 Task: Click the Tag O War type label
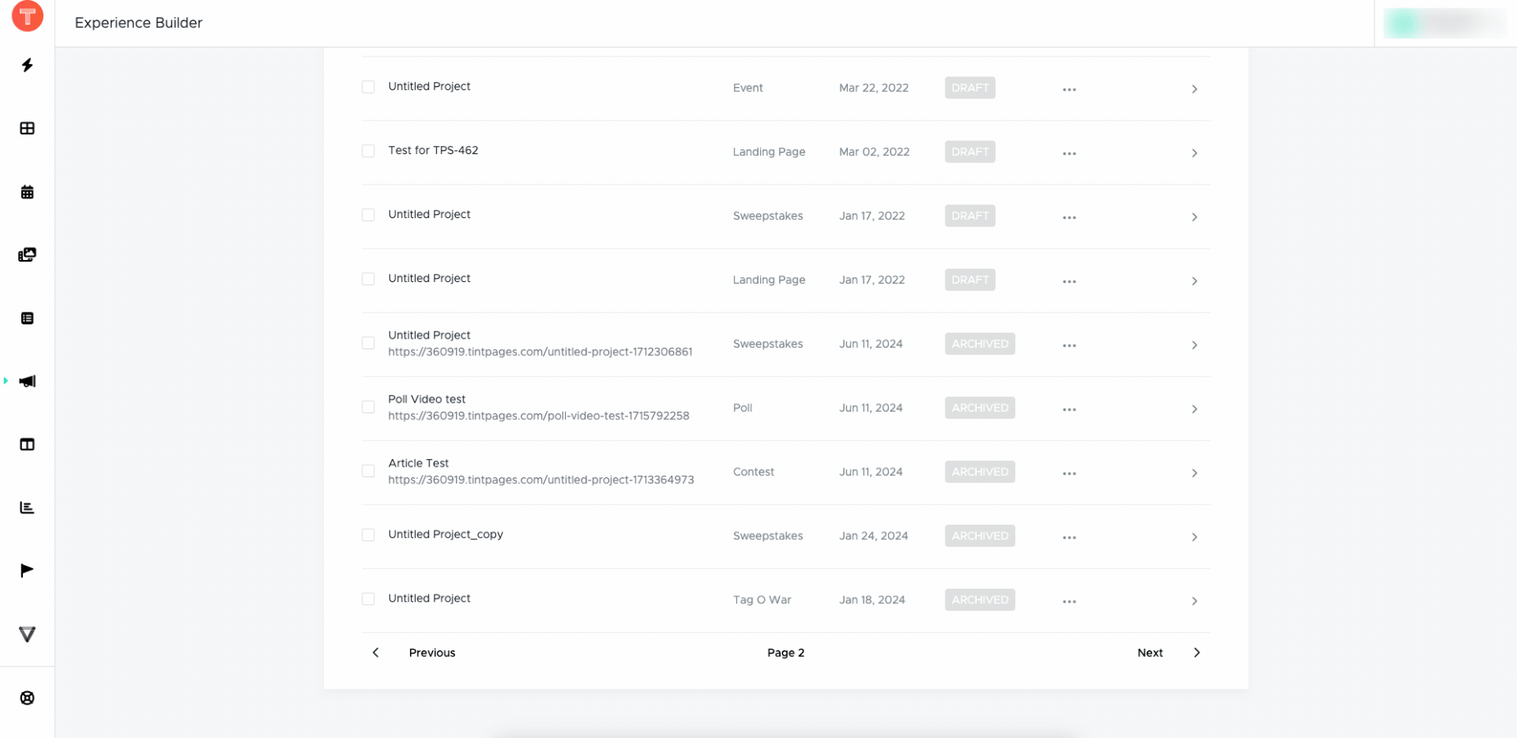tap(762, 599)
